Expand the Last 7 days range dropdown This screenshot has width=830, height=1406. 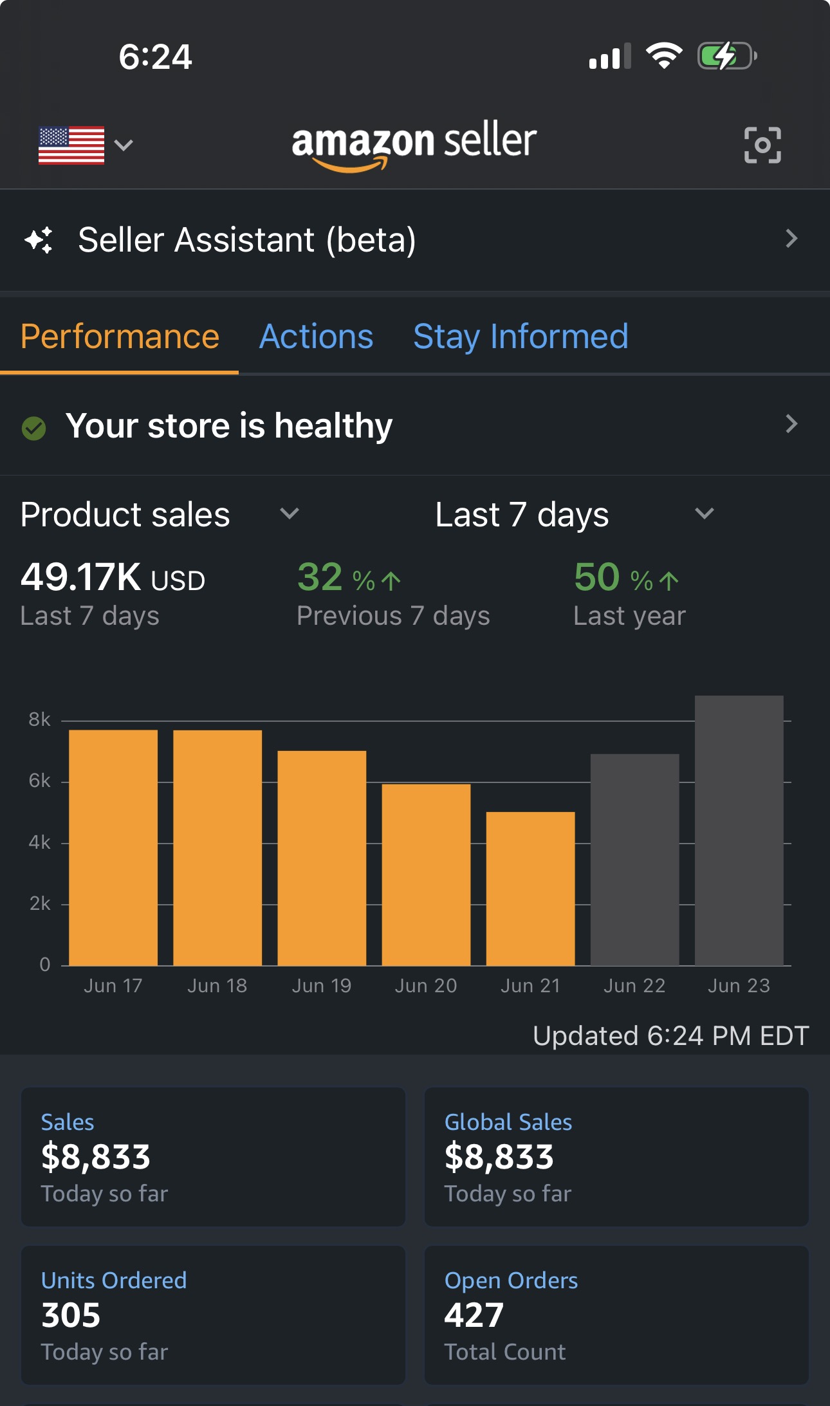(x=705, y=513)
